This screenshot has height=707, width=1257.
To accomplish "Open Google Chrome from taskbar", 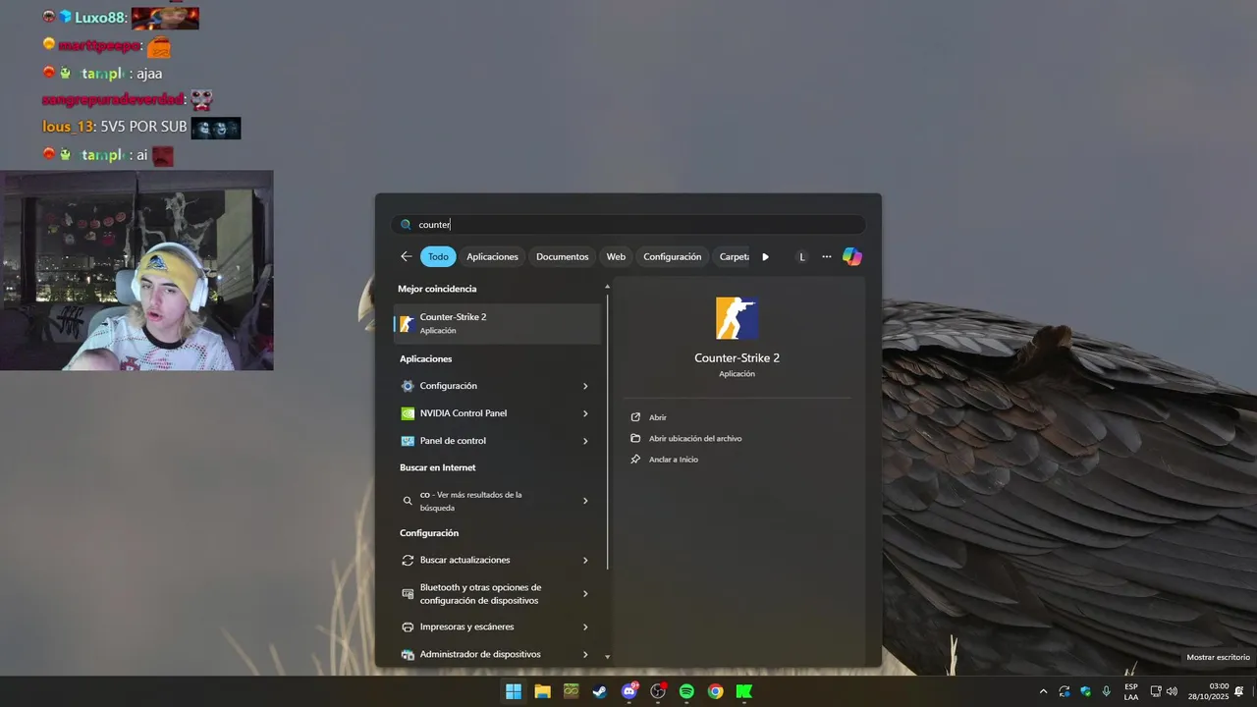I will coord(716,691).
